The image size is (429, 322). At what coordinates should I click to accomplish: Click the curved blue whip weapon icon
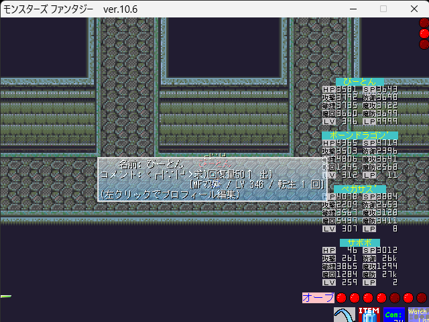(345, 315)
